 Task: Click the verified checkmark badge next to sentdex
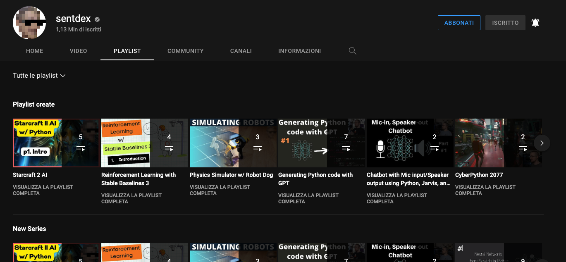point(97,19)
